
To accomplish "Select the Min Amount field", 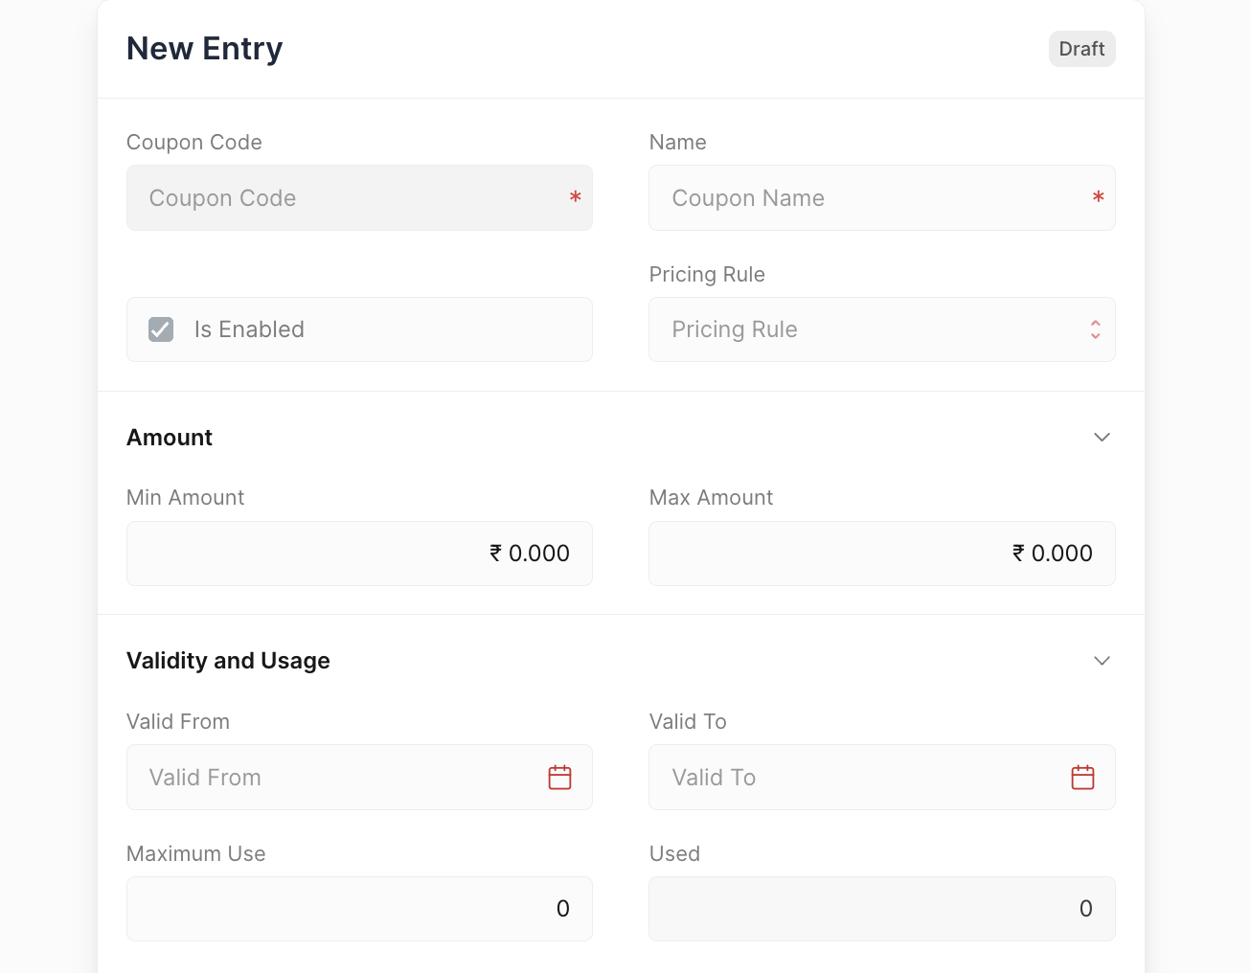I will [x=360, y=554].
